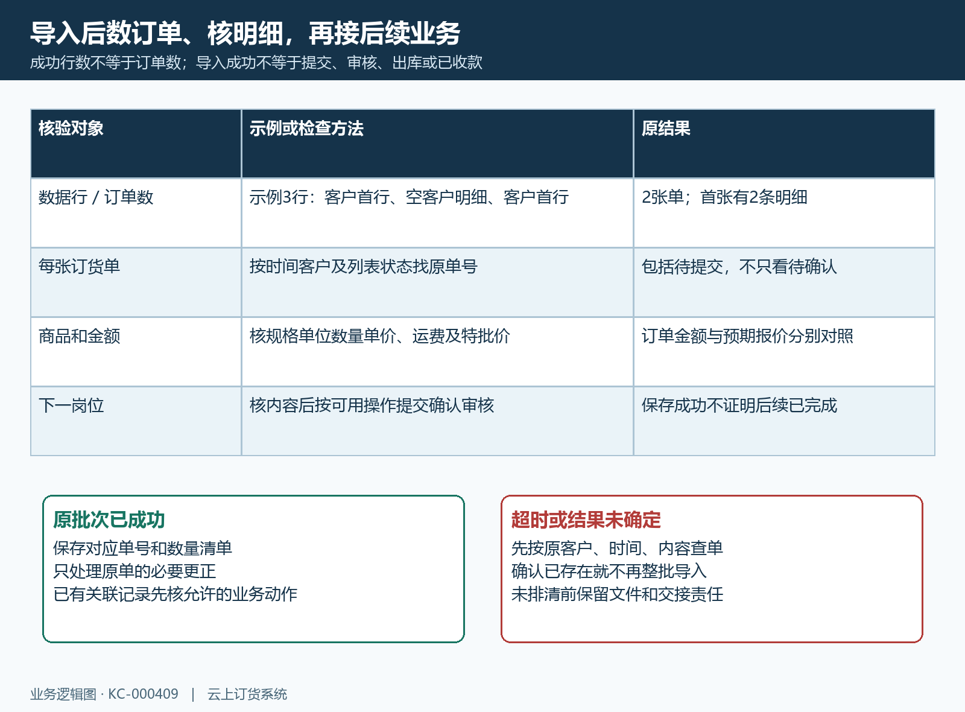This screenshot has height=712, width=965.
Task: Select the line 未排清前保留文件和交接责任
Action: (617, 594)
